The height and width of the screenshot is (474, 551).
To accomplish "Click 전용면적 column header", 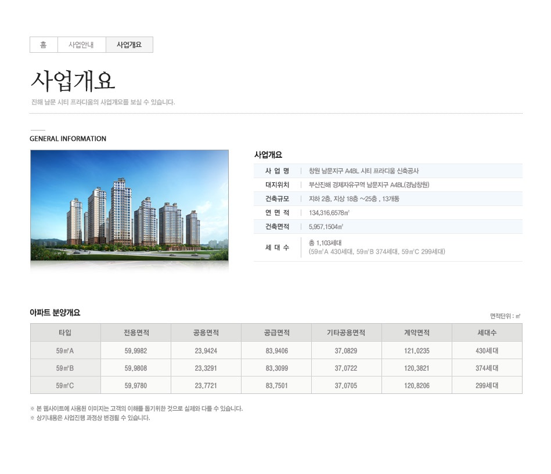I will coord(136,332).
